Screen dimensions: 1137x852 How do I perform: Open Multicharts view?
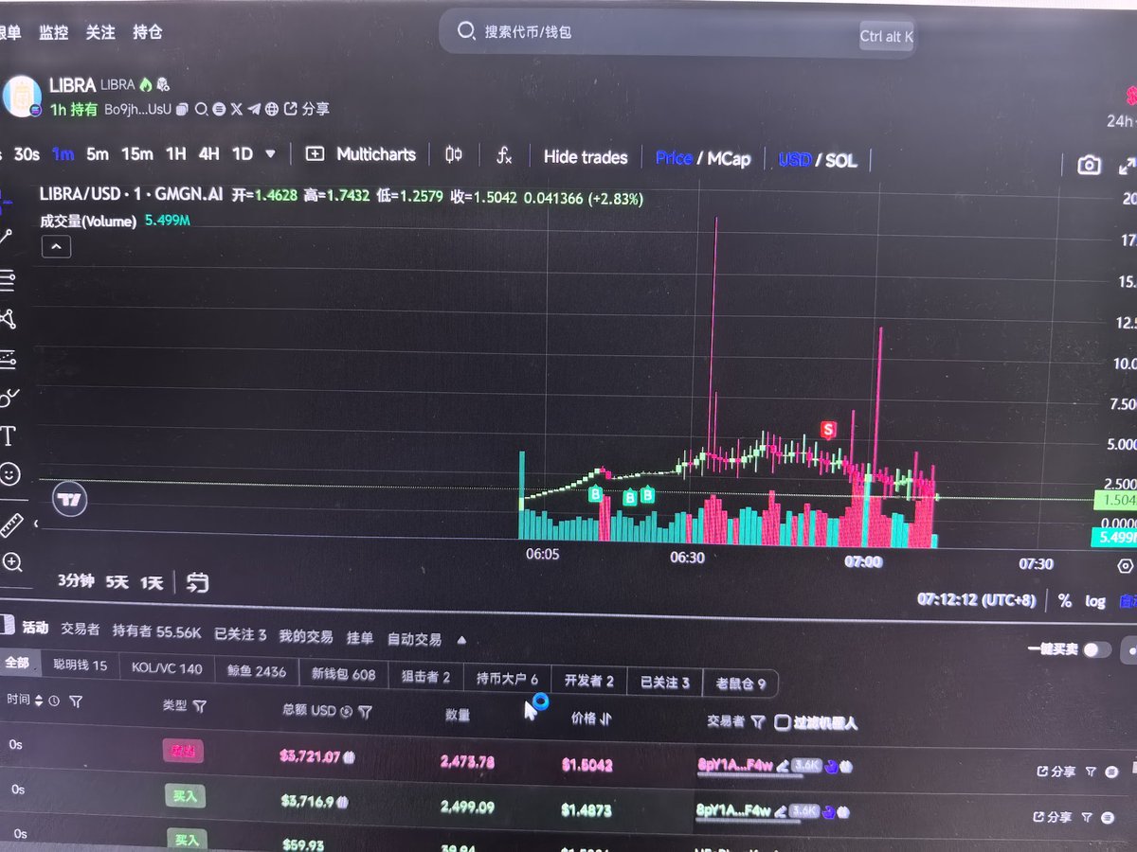point(361,154)
